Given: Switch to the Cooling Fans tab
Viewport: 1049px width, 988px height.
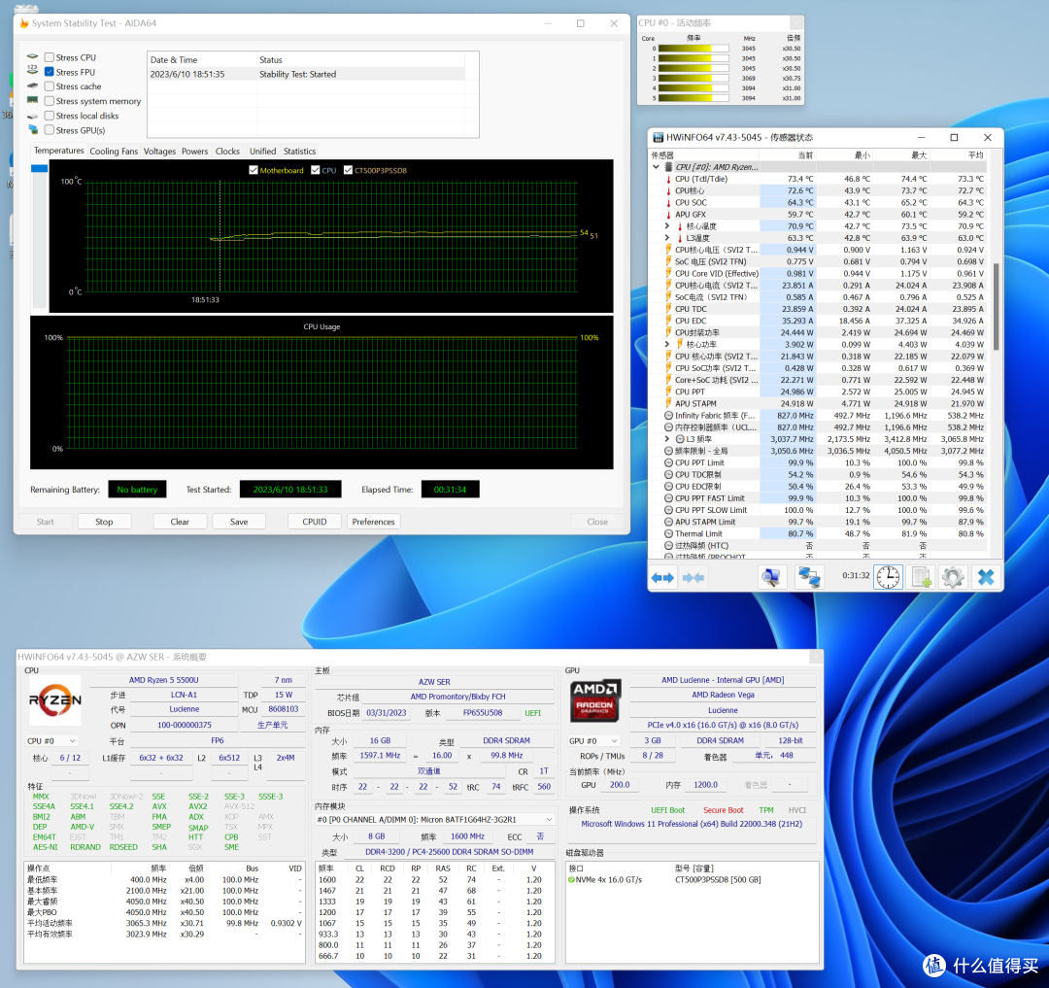Looking at the screenshot, I should 114,152.
